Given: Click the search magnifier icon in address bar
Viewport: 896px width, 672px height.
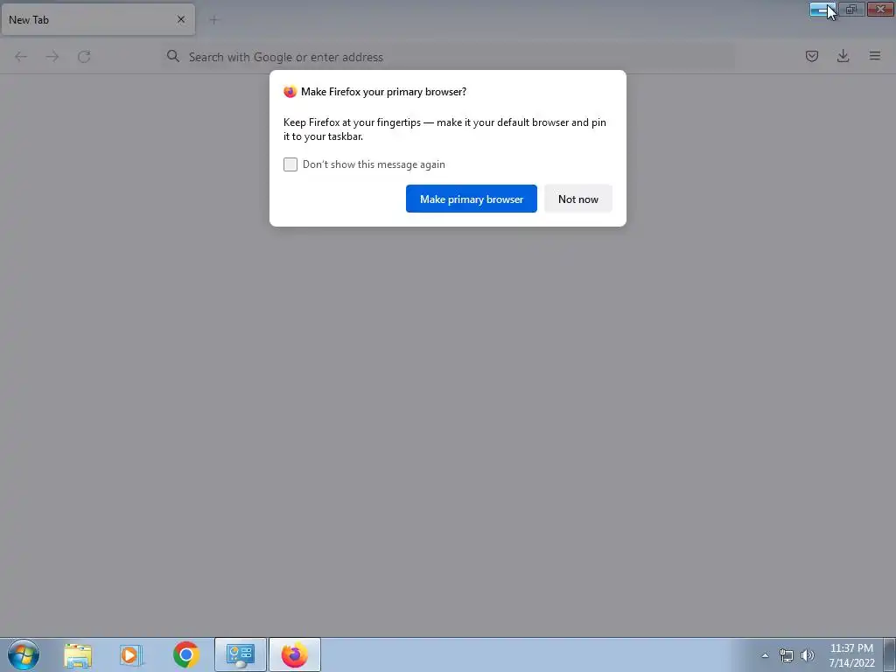Looking at the screenshot, I should tap(172, 56).
